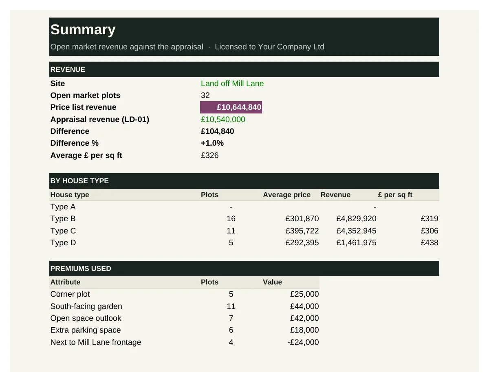The width and height of the screenshot is (489, 382).
Task: Select Type D £438 per sq ft
Action: (x=430, y=243)
